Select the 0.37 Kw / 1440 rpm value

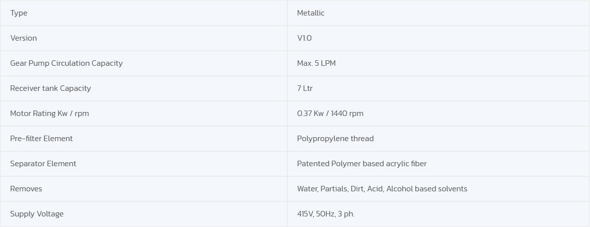pyautogui.click(x=330, y=113)
